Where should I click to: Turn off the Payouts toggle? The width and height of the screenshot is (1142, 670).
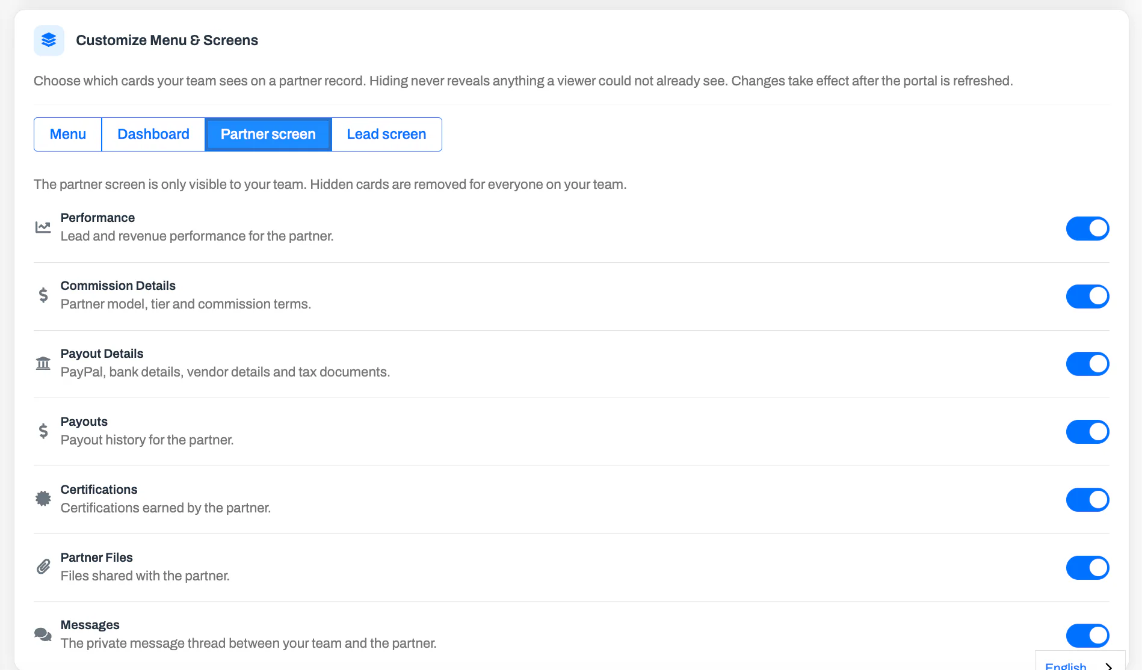pos(1087,432)
